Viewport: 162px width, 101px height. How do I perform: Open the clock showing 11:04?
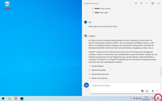(146, 99)
